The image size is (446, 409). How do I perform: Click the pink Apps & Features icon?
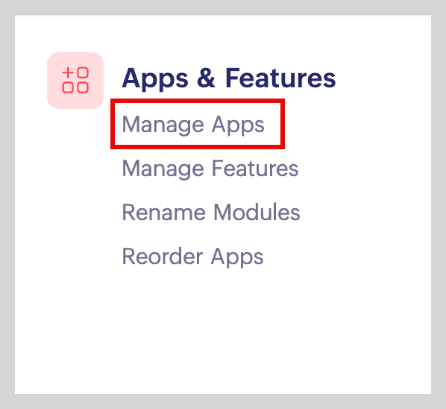(75, 81)
